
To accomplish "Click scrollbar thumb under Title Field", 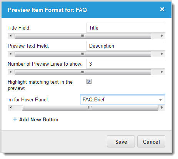I will point(83,36).
